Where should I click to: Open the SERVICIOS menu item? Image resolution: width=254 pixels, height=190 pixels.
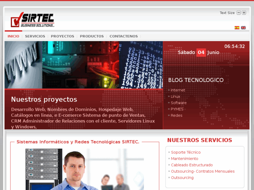click(35, 36)
